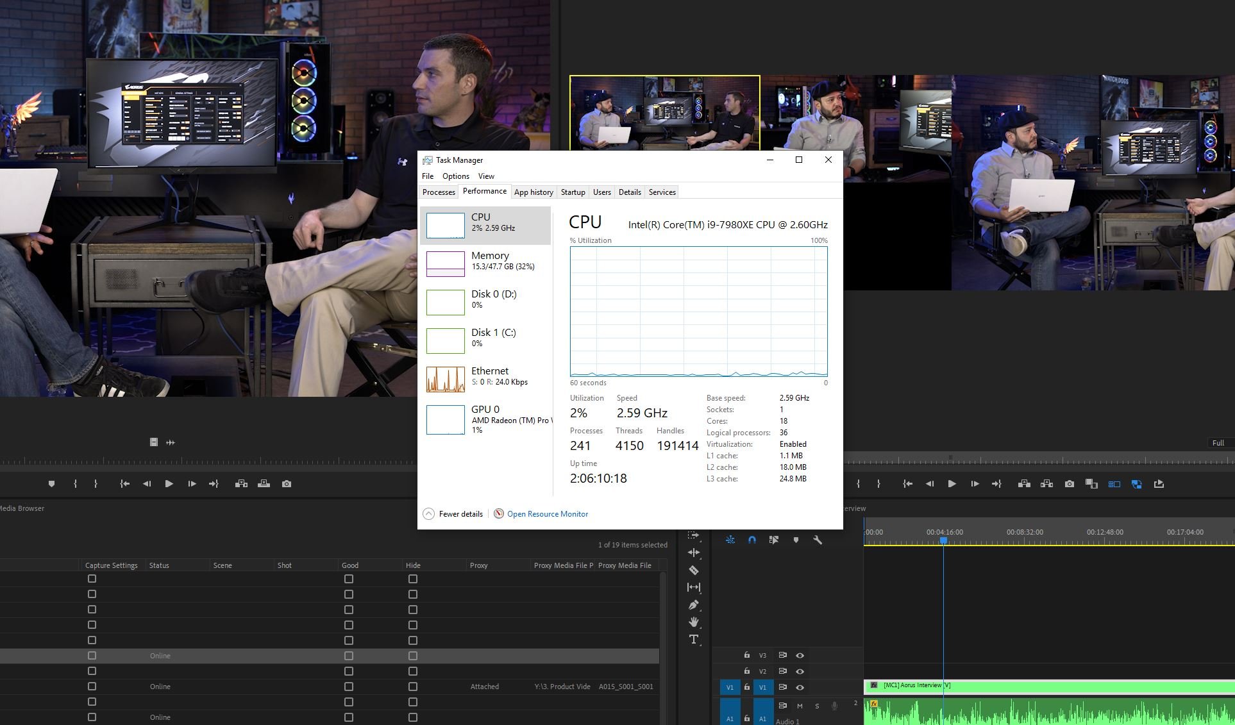
Task: Click Extract button in Program monitor
Action: pos(1046,484)
